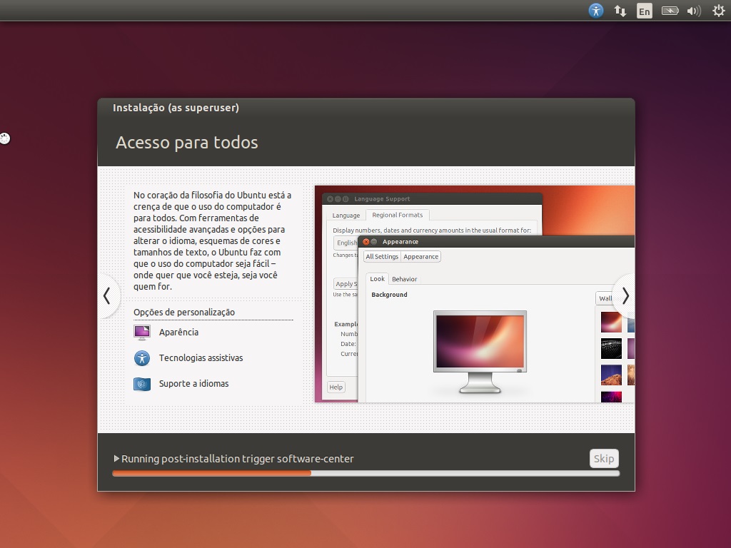Select the first wallpaper thumbnail
Image resolution: width=731 pixels, height=548 pixels.
click(611, 323)
